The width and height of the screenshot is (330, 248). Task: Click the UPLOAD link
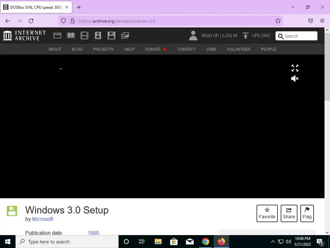pyautogui.click(x=261, y=36)
